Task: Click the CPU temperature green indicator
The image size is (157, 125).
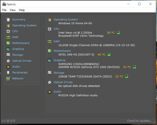Action: click(118, 32)
